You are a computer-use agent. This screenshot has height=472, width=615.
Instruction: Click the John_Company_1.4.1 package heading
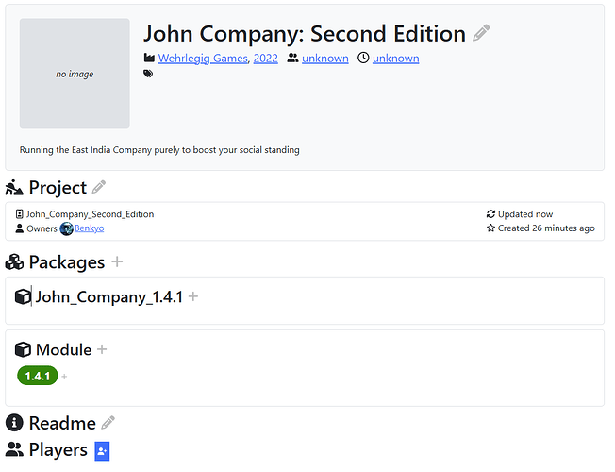pyautogui.click(x=108, y=296)
